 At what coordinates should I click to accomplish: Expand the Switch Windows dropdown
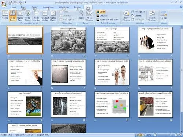[152, 16]
